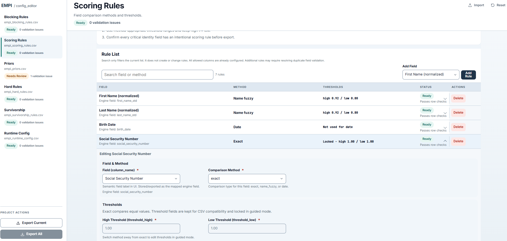Click empi_hard_rules.csv file name
Screen dimensions: 507x241
[x=18, y=92]
